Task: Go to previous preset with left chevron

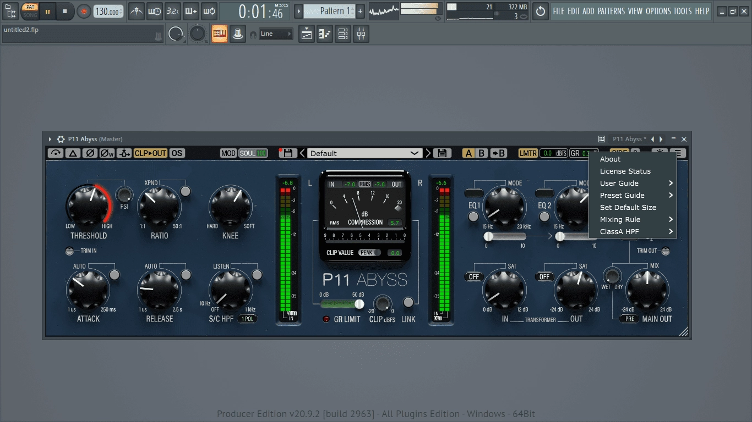Action: 302,153
